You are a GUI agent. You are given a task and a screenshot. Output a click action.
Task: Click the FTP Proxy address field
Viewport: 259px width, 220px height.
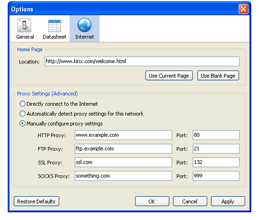[123, 149]
